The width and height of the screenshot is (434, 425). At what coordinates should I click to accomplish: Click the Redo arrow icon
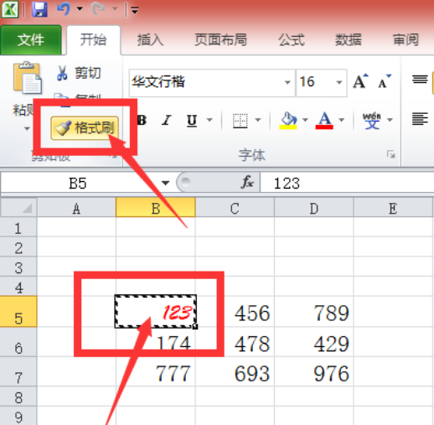click(x=98, y=9)
